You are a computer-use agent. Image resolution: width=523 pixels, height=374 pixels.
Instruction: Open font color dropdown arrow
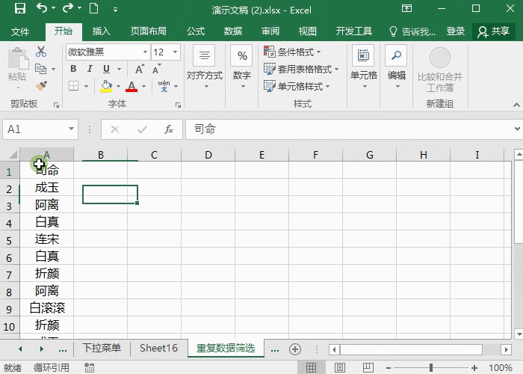(144, 86)
